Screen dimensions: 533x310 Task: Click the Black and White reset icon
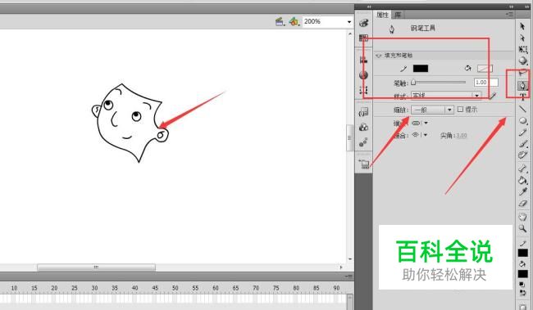coord(522,284)
